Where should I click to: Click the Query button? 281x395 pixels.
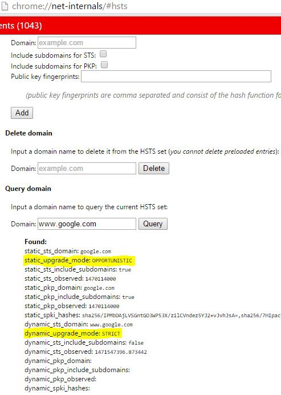(x=153, y=224)
